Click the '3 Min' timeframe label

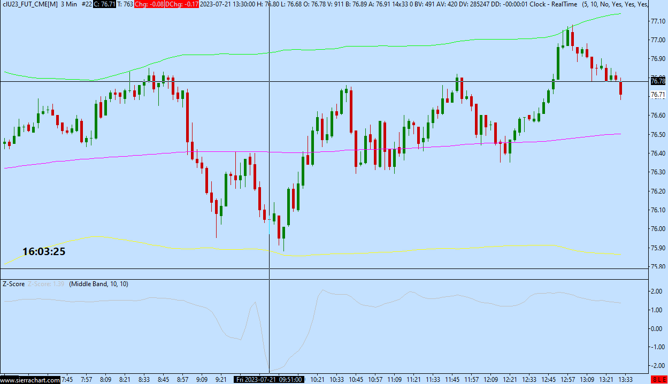pos(69,4)
